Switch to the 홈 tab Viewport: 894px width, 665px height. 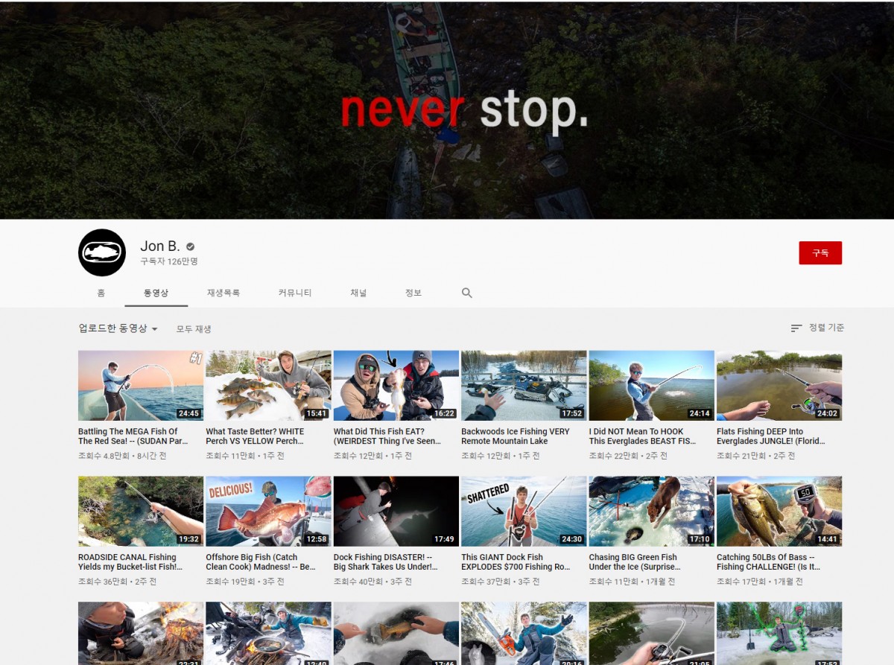tap(101, 293)
